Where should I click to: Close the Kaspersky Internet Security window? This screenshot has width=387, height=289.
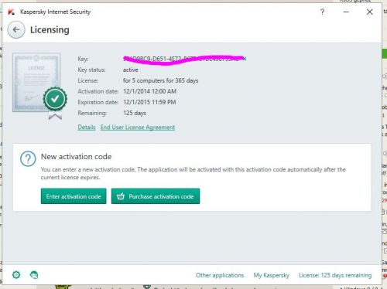click(x=370, y=12)
